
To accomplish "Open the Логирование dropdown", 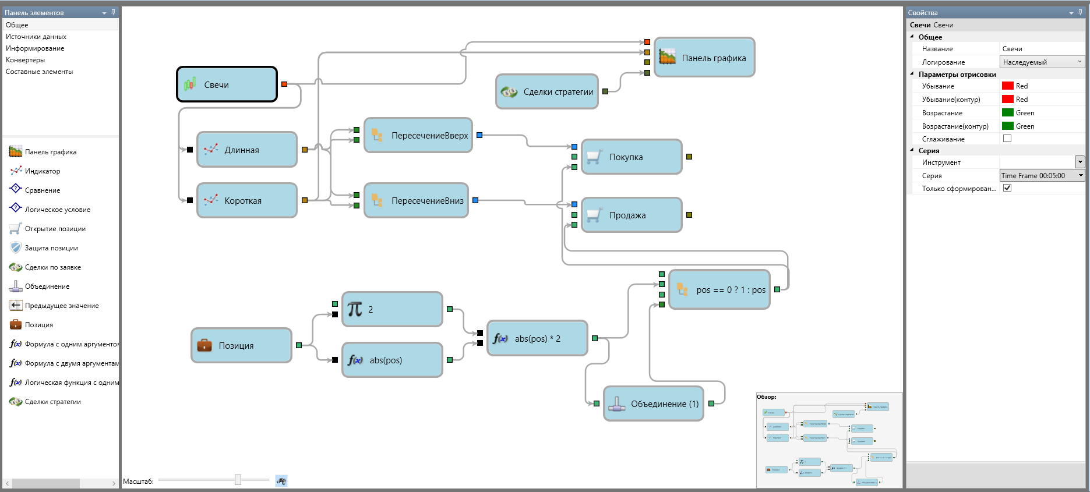I will (1042, 62).
